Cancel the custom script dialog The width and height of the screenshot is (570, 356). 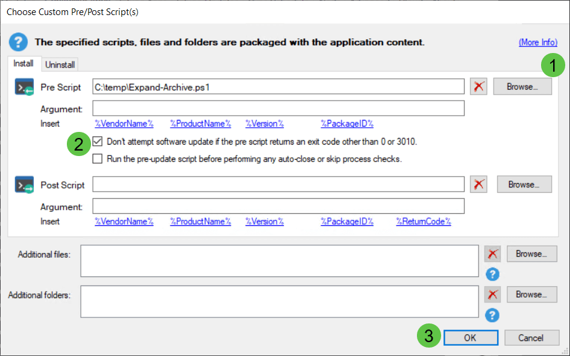tap(531, 338)
